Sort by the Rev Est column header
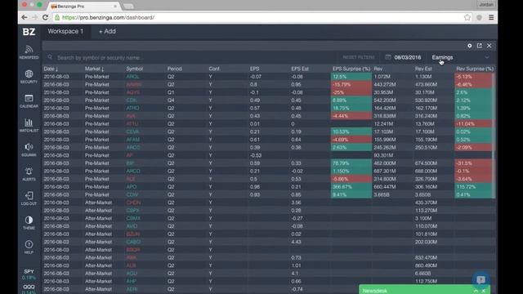This screenshot has width=523, height=294. point(423,69)
